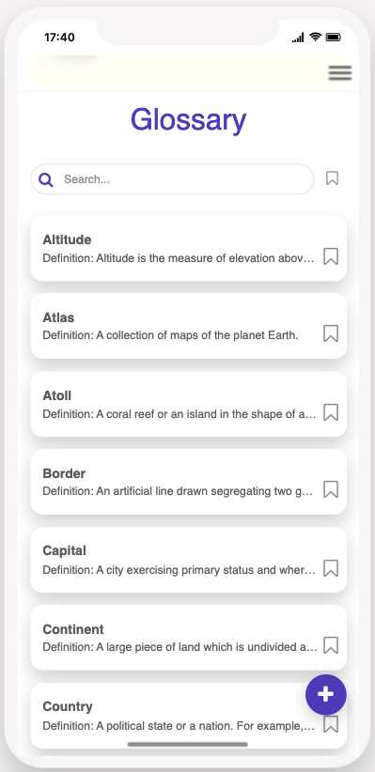Bookmark the Country entry
The width and height of the screenshot is (375, 772).
coord(331,724)
